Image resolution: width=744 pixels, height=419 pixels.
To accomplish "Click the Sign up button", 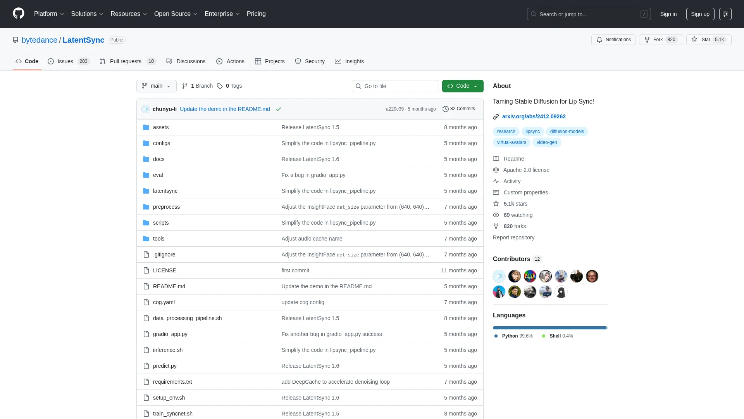I will 700,14.
